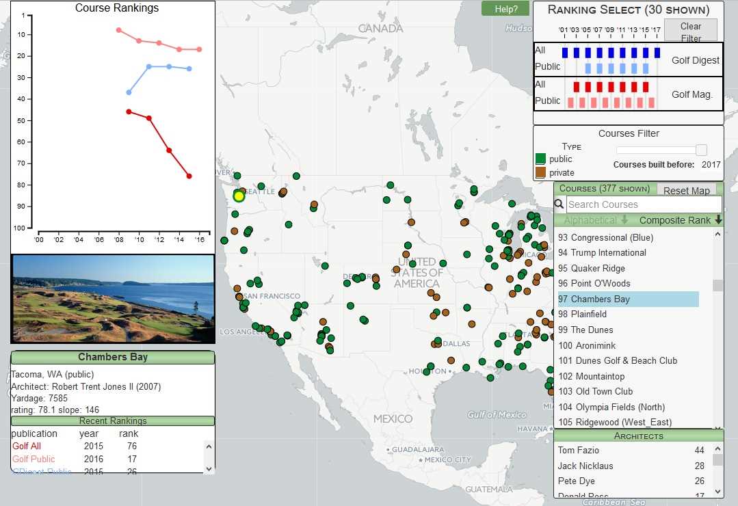Image resolution: width=738 pixels, height=506 pixels.
Task: Click Golf Mag's 2017 'Public' ranking bar
Action: [x=650, y=102]
